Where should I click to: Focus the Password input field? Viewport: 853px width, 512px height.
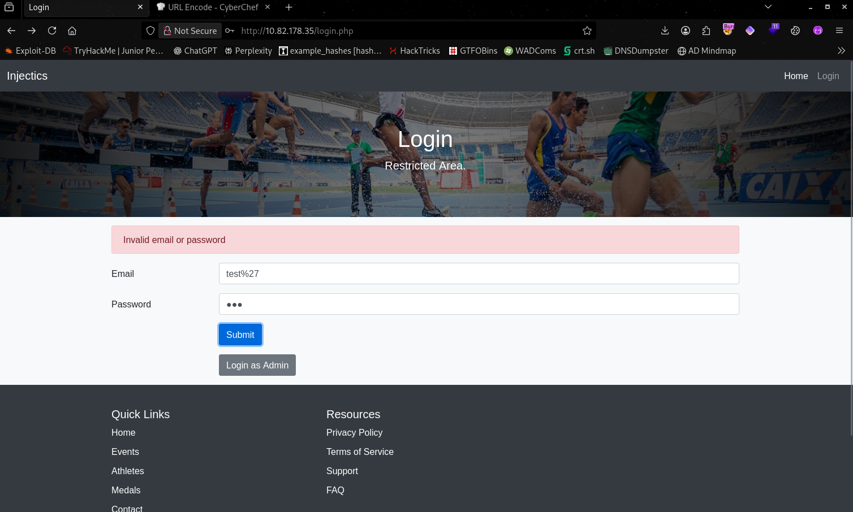pos(479,304)
